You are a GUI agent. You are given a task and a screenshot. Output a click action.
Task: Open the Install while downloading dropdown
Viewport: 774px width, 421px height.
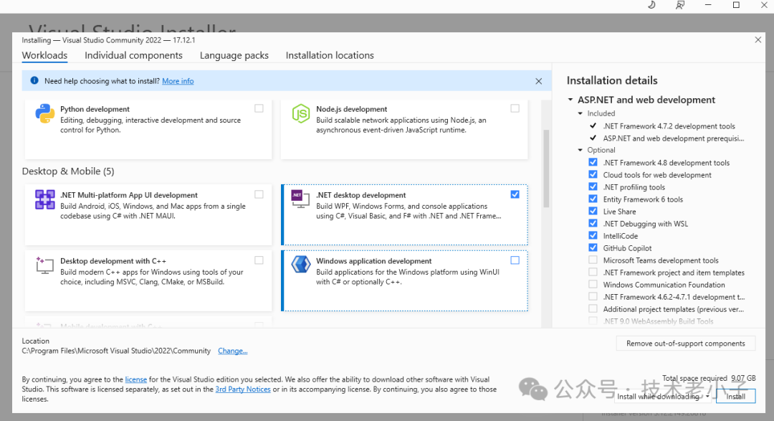click(707, 396)
